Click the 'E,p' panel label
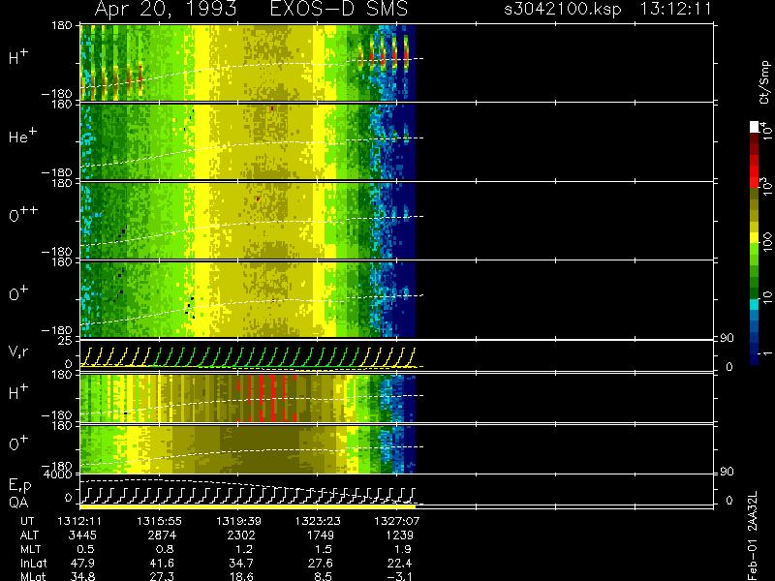775x581 pixels. coord(19,486)
